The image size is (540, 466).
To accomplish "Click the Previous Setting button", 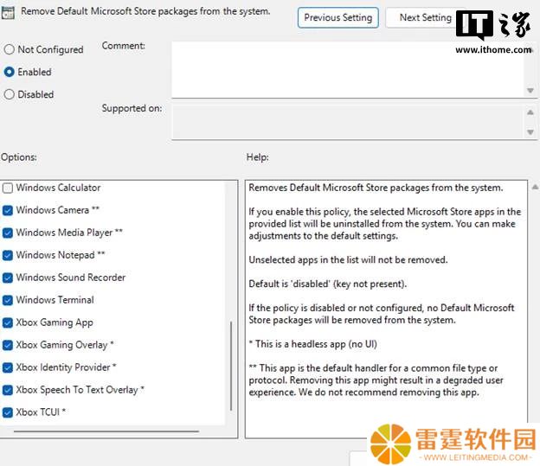I will (337, 17).
